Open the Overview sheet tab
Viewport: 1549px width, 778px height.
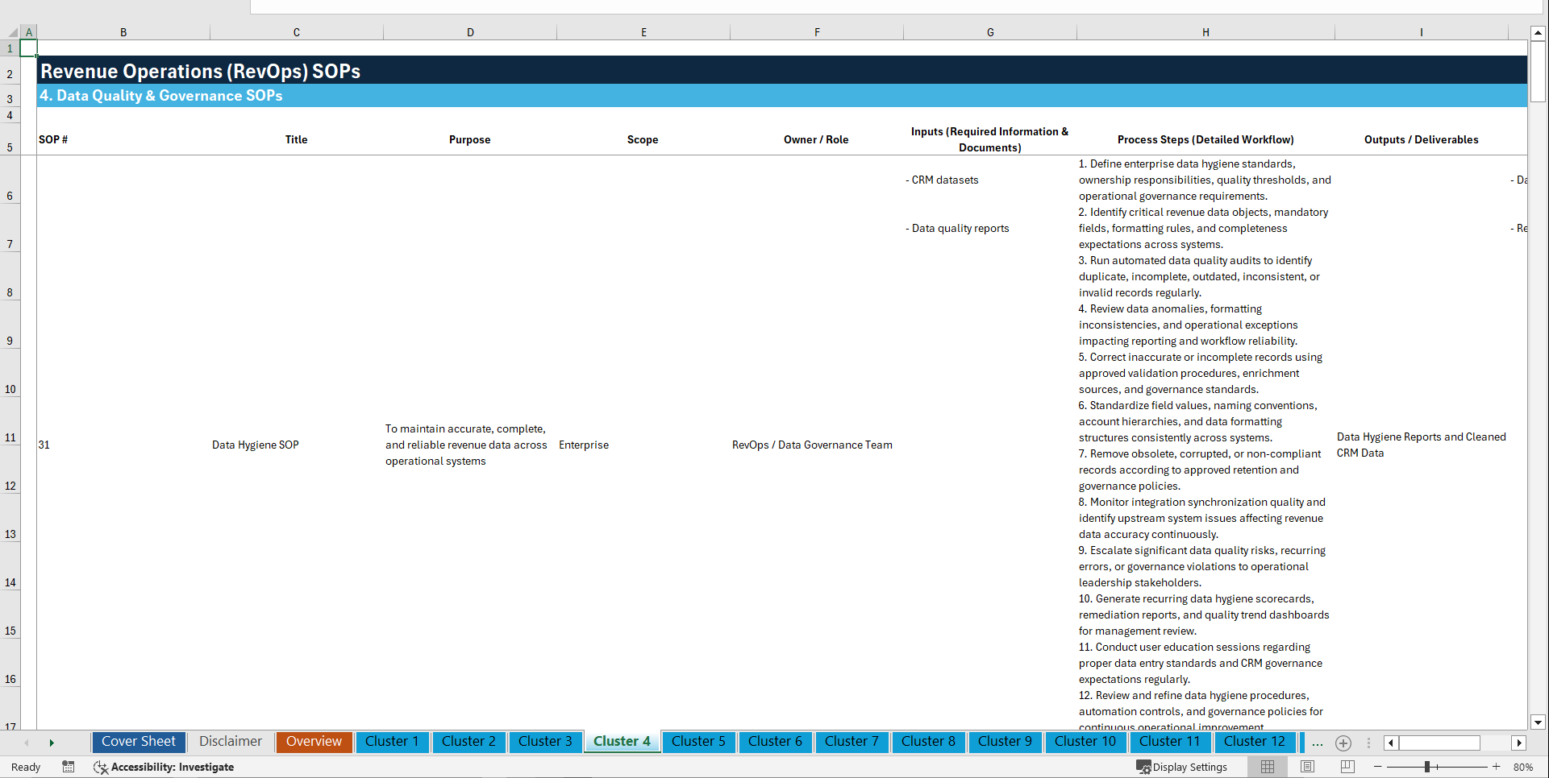[x=314, y=742]
